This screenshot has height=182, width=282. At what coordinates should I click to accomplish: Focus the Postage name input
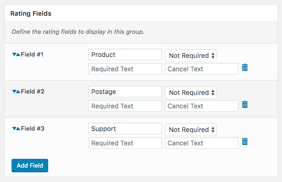(x=125, y=92)
